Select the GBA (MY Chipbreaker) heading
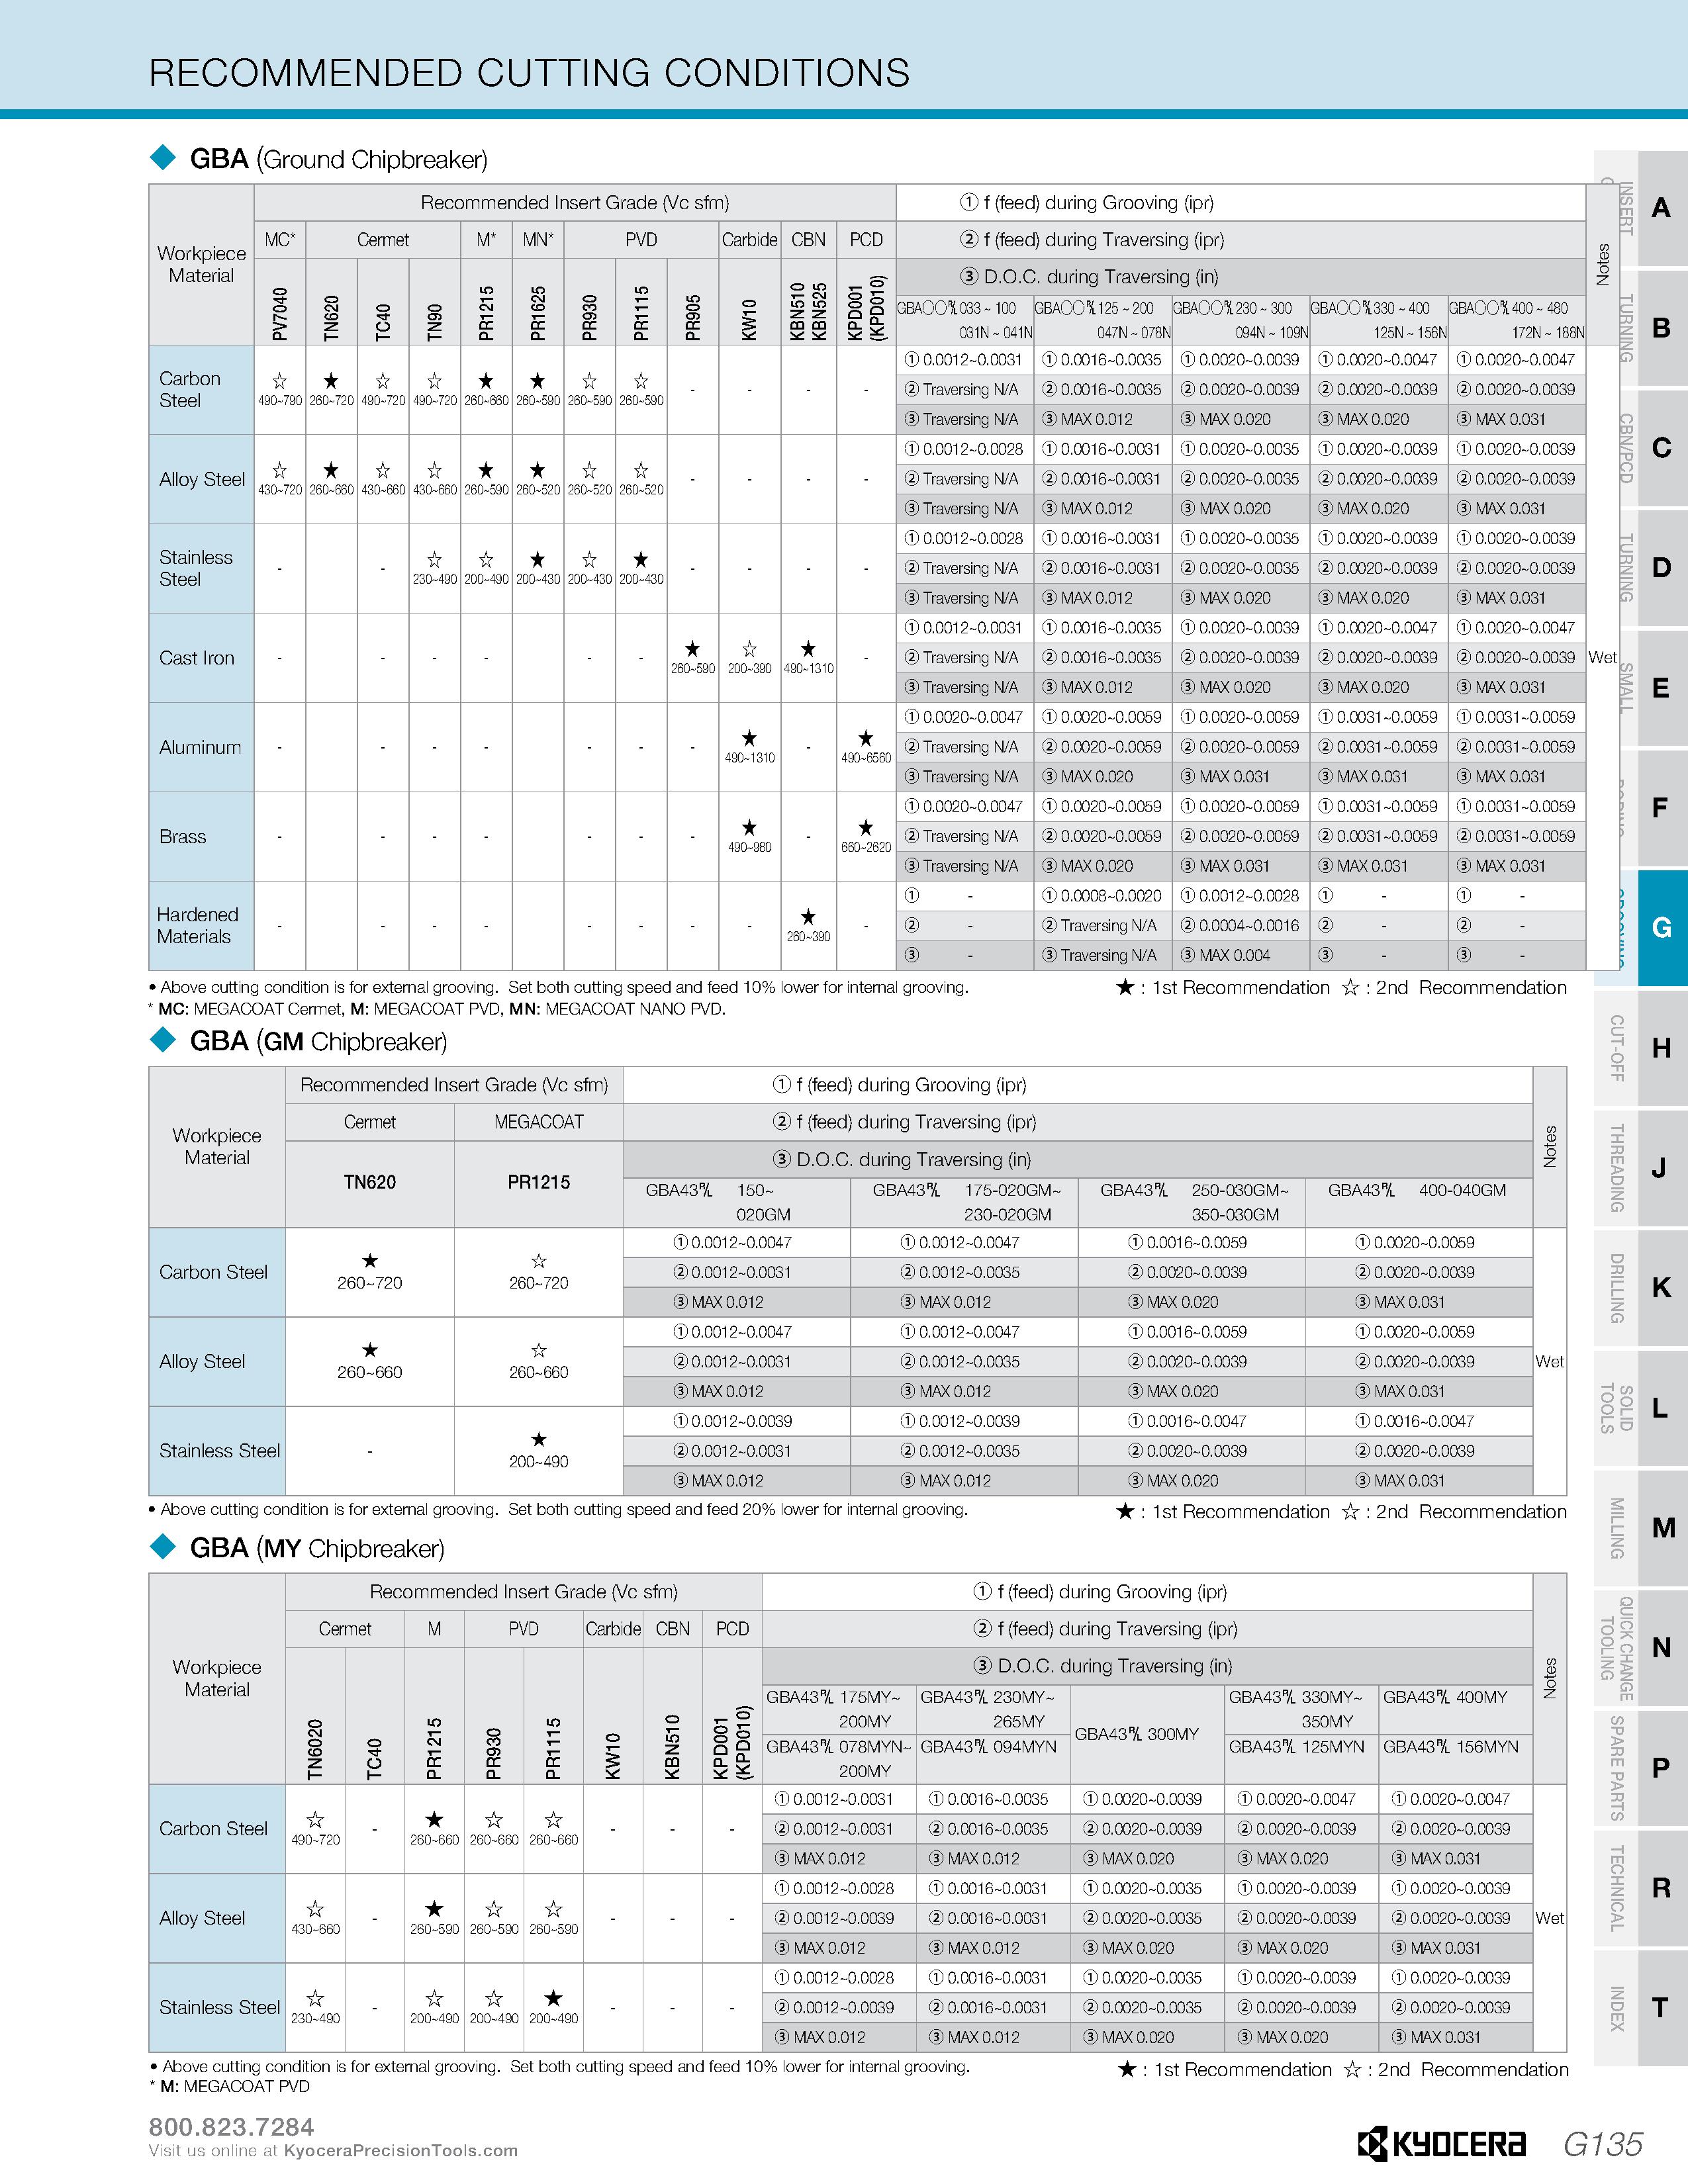 coord(317,1548)
